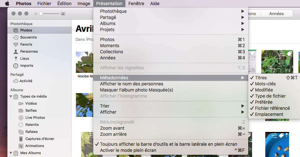Open the Aide menu
300x157 pixels.
155,4
